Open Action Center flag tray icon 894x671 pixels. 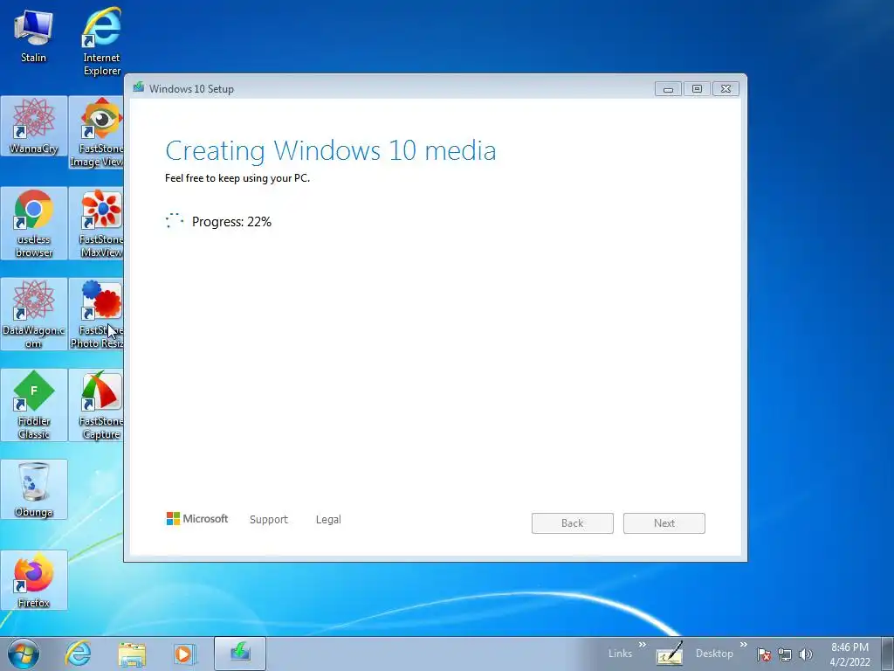pyautogui.click(x=763, y=654)
